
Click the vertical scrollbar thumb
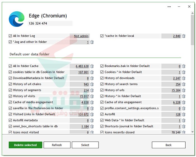[193, 30]
